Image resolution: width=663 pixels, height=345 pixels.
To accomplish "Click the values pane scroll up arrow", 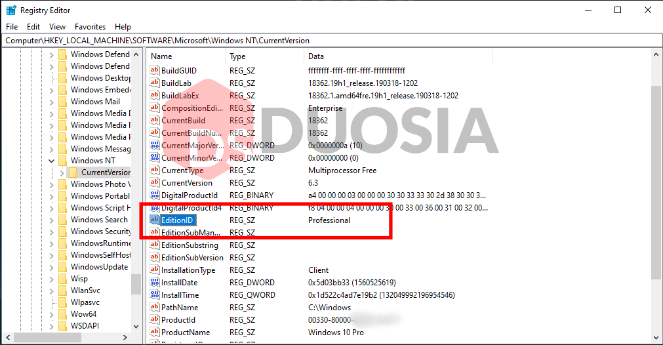I will tap(656, 54).
